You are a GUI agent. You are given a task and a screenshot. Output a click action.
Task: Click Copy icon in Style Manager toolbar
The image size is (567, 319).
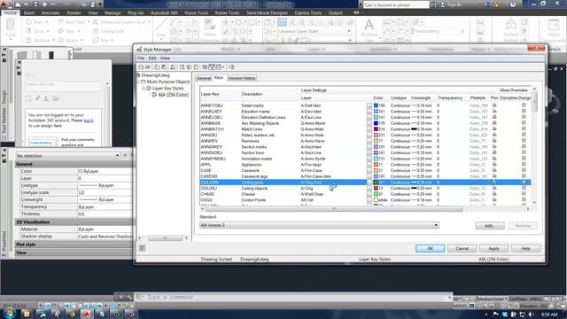click(157, 67)
